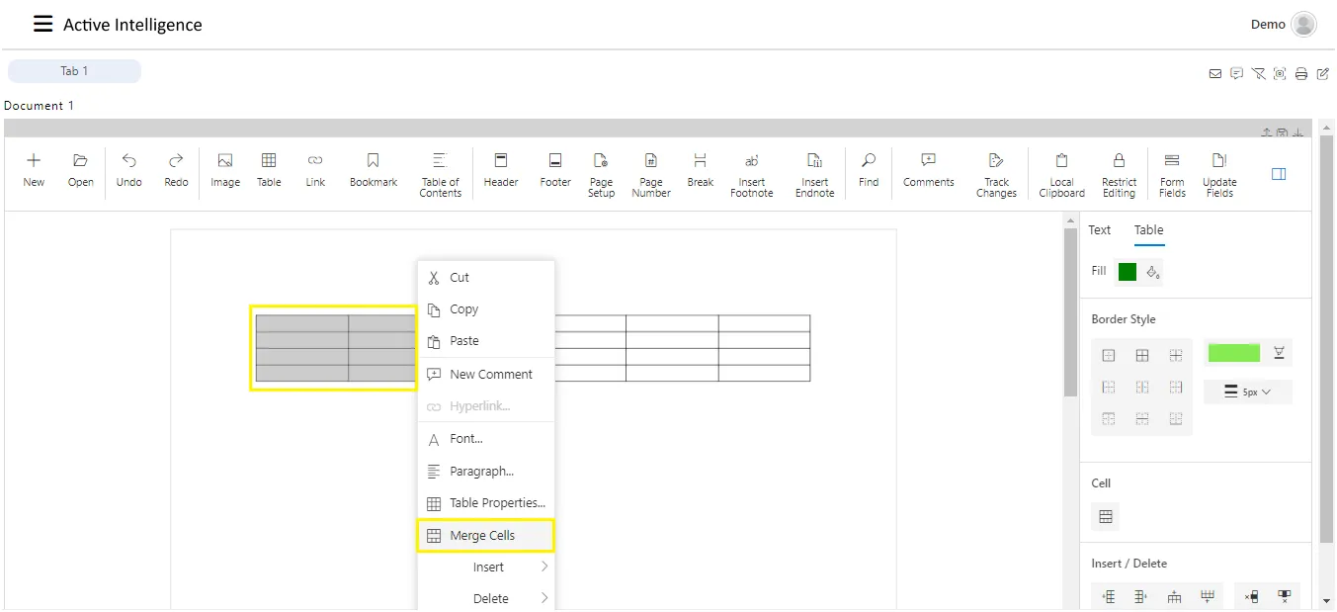Expand the Delete submenu arrow
Viewport: 1337px width, 612px height.
pos(544,597)
